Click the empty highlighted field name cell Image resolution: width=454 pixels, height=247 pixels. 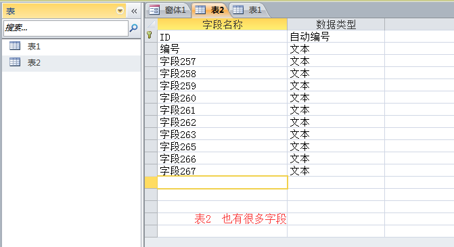click(223, 183)
